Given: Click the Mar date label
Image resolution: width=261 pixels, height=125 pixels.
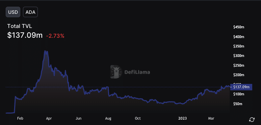Looking at the screenshot, I should (x=211, y=118).
